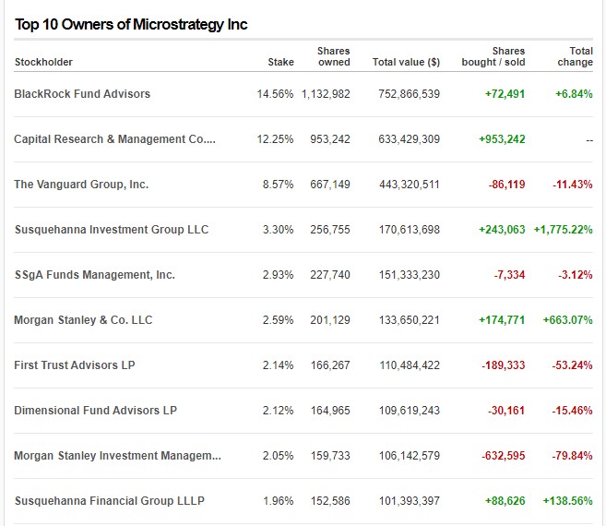The image size is (606, 526).
Task: Open Morgan Stanley & Co. LLC entry
Action: pos(83,320)
